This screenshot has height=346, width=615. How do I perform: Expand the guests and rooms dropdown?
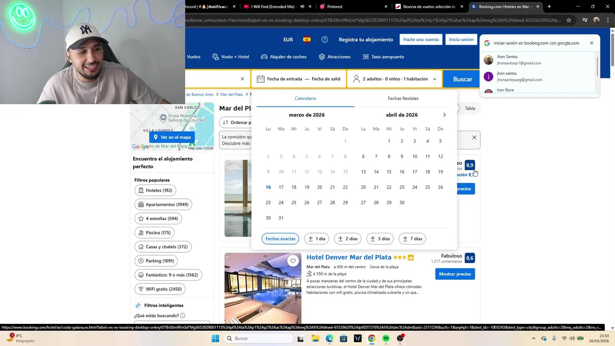coord(395,79)
